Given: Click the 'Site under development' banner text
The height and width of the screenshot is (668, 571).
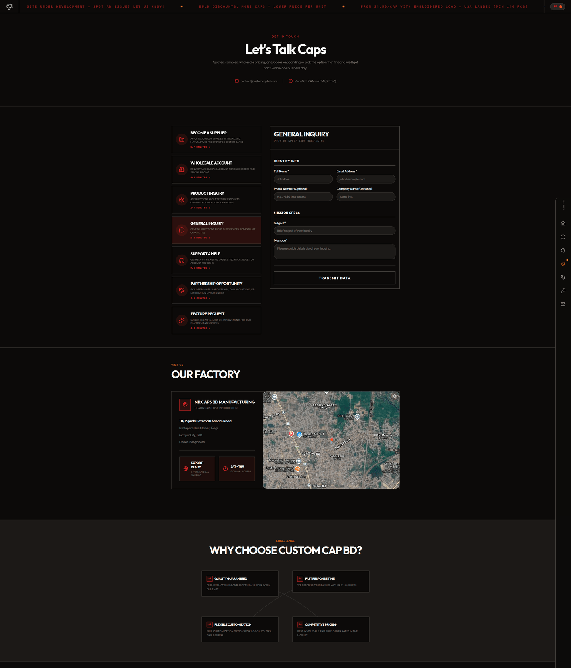Looking at the screenshot, I should (x=96, y=7).
